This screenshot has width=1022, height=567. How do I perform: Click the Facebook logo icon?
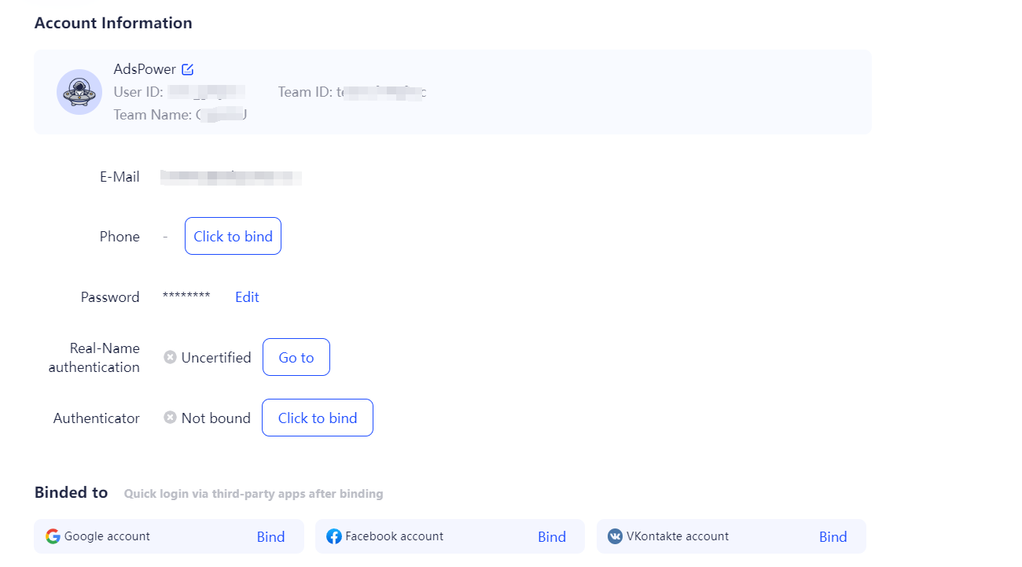click(x=334, y=536)
